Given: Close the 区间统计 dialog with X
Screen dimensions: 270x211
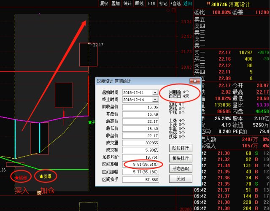Looking at the screenshot, I should tap(195, 81).
